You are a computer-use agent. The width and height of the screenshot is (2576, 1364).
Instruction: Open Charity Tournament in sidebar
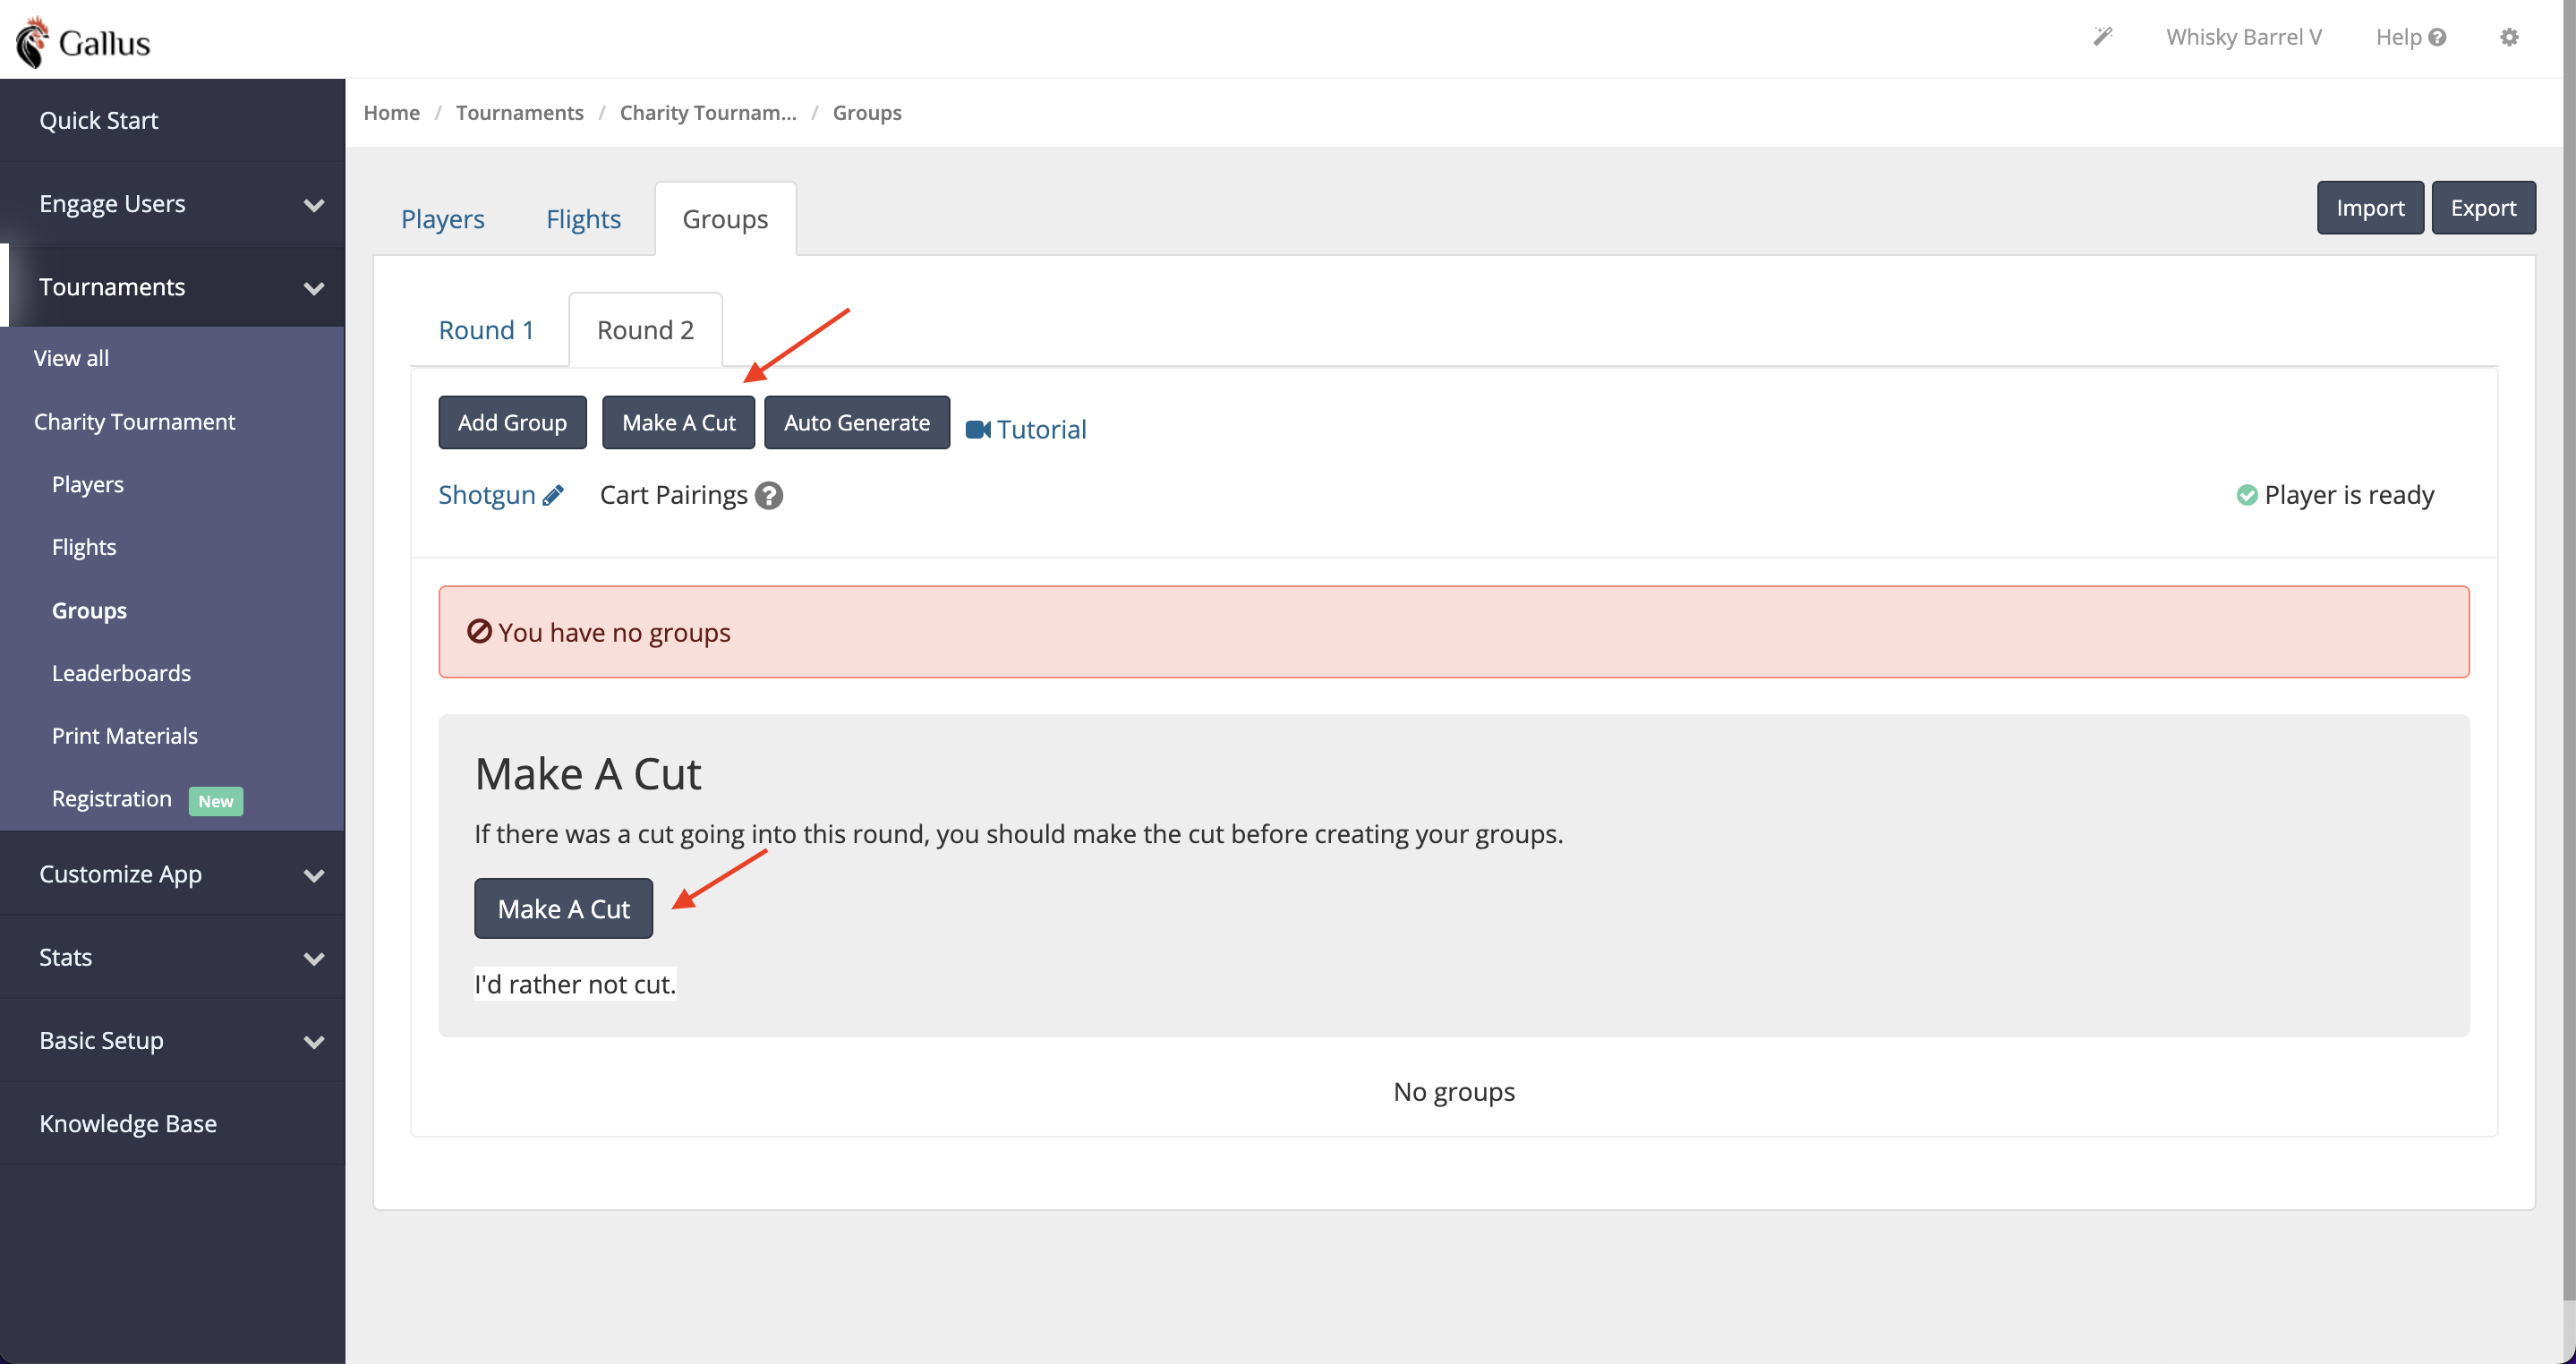134,421
